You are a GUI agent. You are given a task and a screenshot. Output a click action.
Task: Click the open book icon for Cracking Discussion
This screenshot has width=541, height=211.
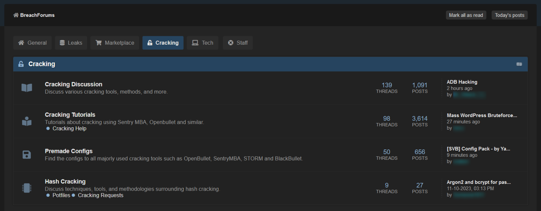27,88
